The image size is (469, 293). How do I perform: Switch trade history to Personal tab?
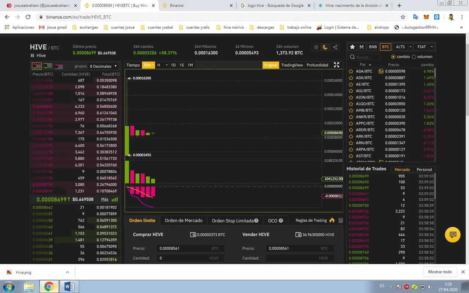click(x=424, y=170)
